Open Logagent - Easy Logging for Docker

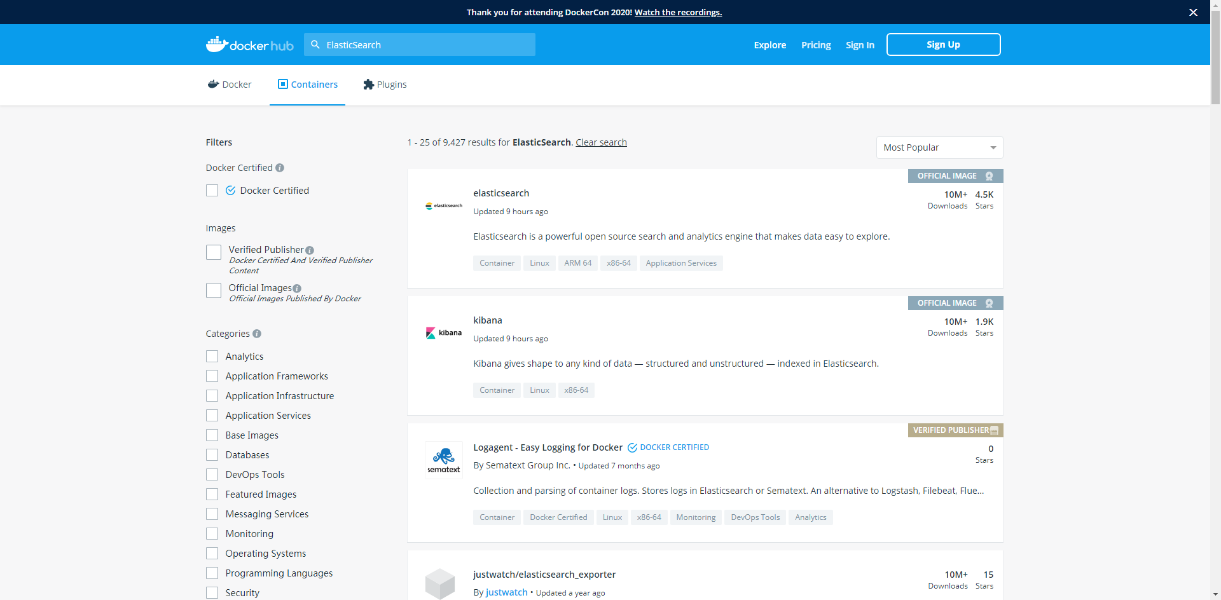tap(548, 447)
